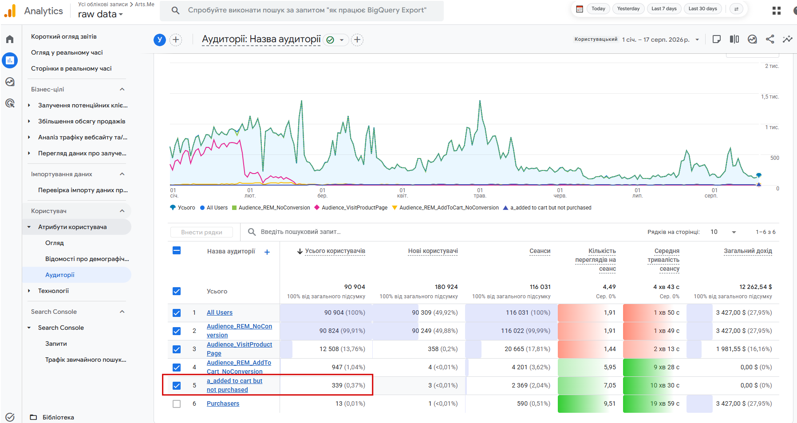Open the Explore icon in left rail
Image resolution: width=797 pixels, height=423 pixels.
coord(10,82)
